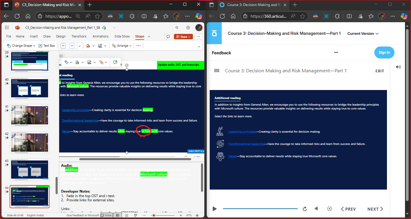
Task: Go to PREV slide in Articulate player
Action: coord(348,209)
